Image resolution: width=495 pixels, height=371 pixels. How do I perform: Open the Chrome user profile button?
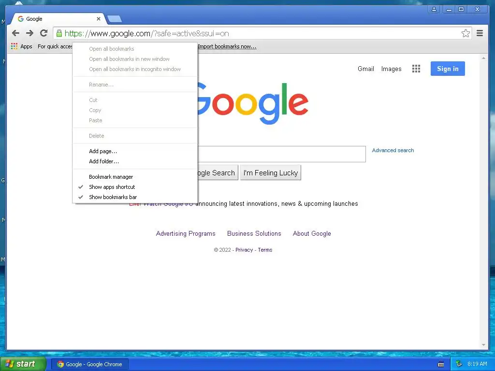click(434, 9)
